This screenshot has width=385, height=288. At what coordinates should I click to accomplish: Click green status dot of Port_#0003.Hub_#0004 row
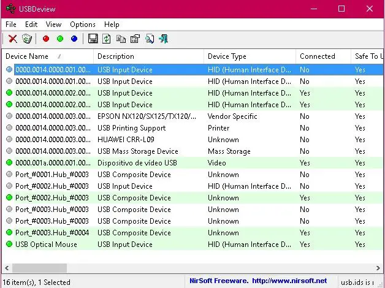point(9,232)
